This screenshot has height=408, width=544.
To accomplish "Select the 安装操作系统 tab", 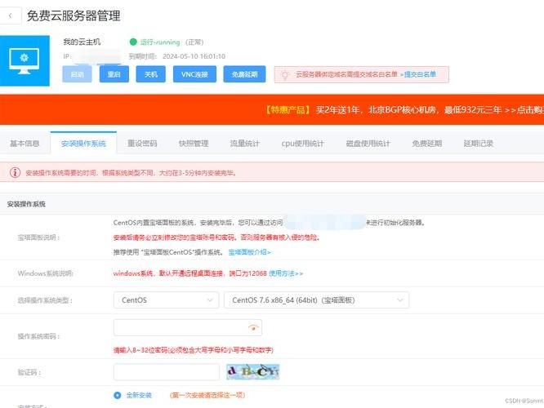I will point(83,143).
